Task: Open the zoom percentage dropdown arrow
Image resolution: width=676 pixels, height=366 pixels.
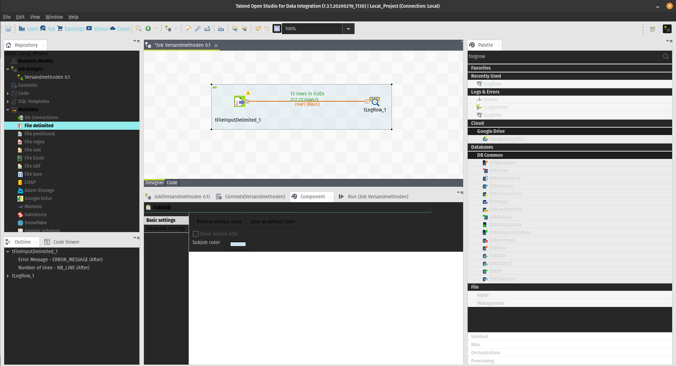Action: [x=348, y=29]
